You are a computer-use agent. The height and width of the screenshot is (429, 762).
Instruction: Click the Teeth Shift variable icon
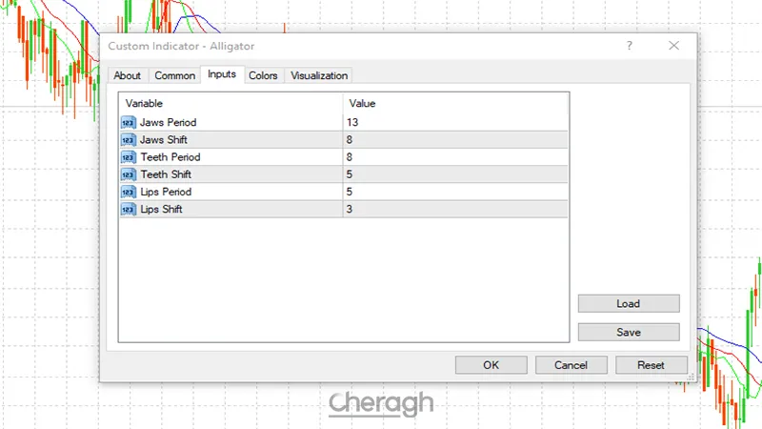coord(128,174)
